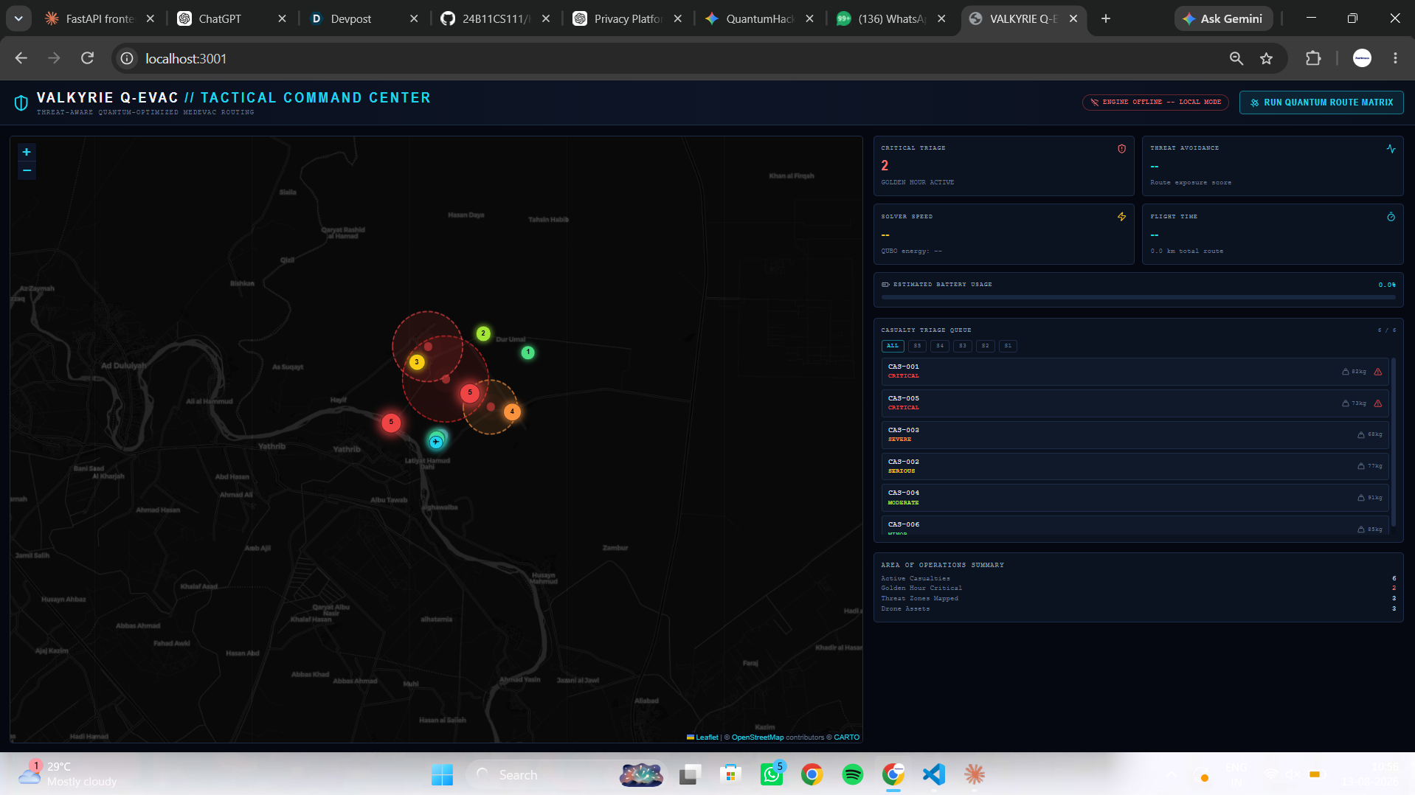Image resolution: width=1415 pixels, height=795 pixels.
Task: Select the CAS-004 MODERATE casualty row
Action: [x=1135, y=498]
